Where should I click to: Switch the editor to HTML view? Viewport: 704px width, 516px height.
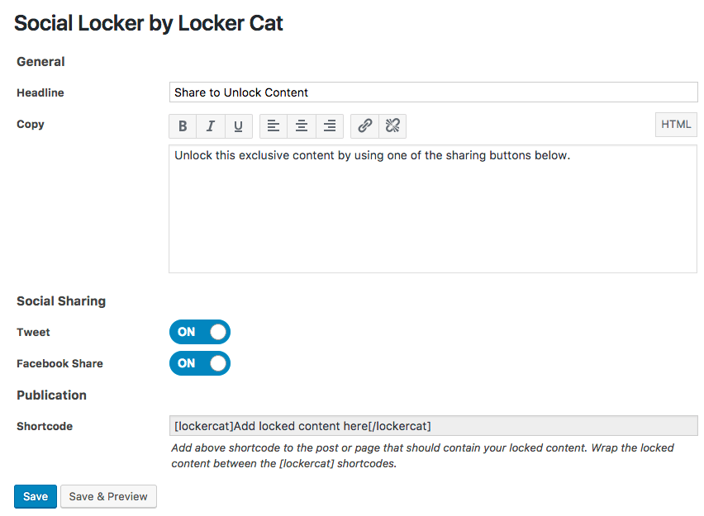tap(676, 125)
